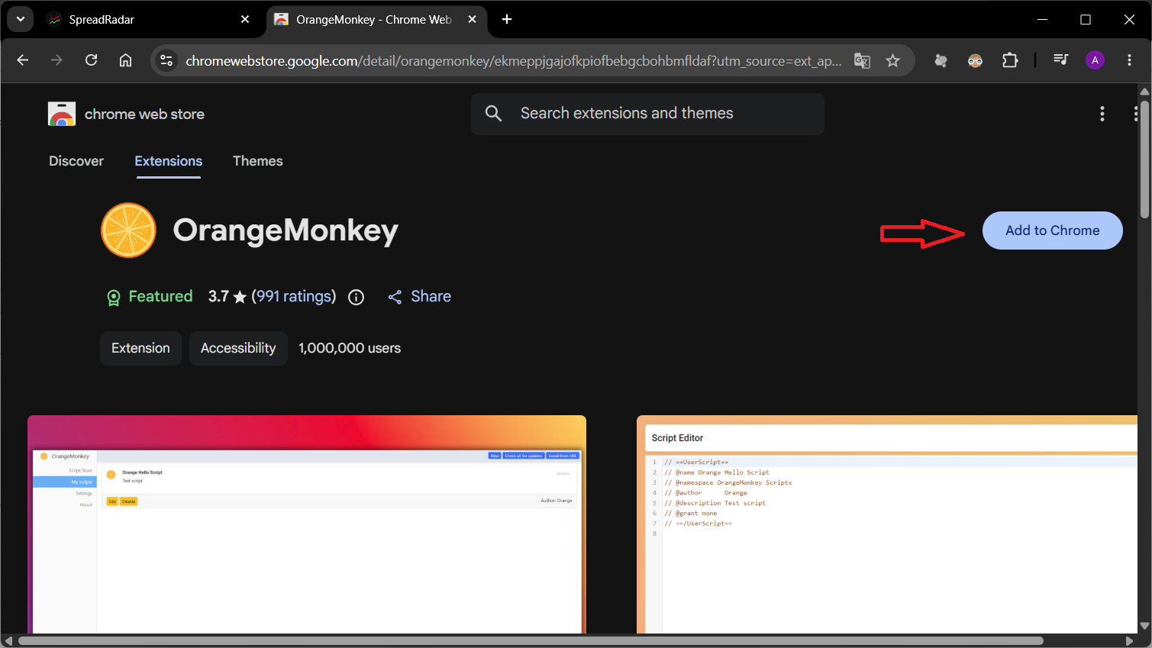Click the Accessibility category chip
This screenshot has height=648, width=1152.
coord(238,348)
